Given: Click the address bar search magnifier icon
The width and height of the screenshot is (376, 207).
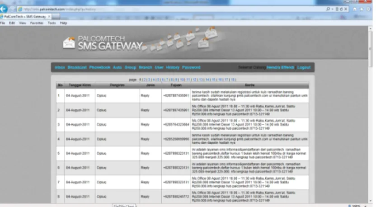Looking at the screenshot, I should [x=328, y=9].
